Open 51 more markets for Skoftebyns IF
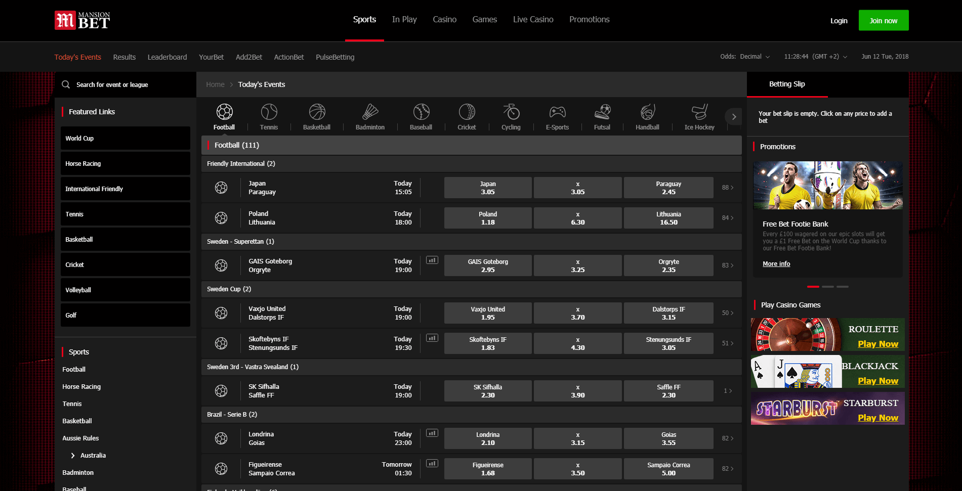The image size is (962, 491). click(728, 343)
